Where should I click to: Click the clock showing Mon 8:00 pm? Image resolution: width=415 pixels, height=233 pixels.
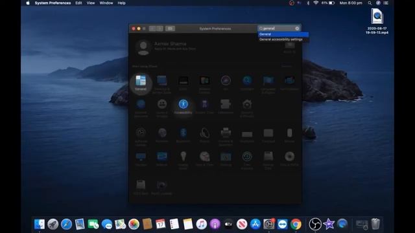[x=351, y=3]
